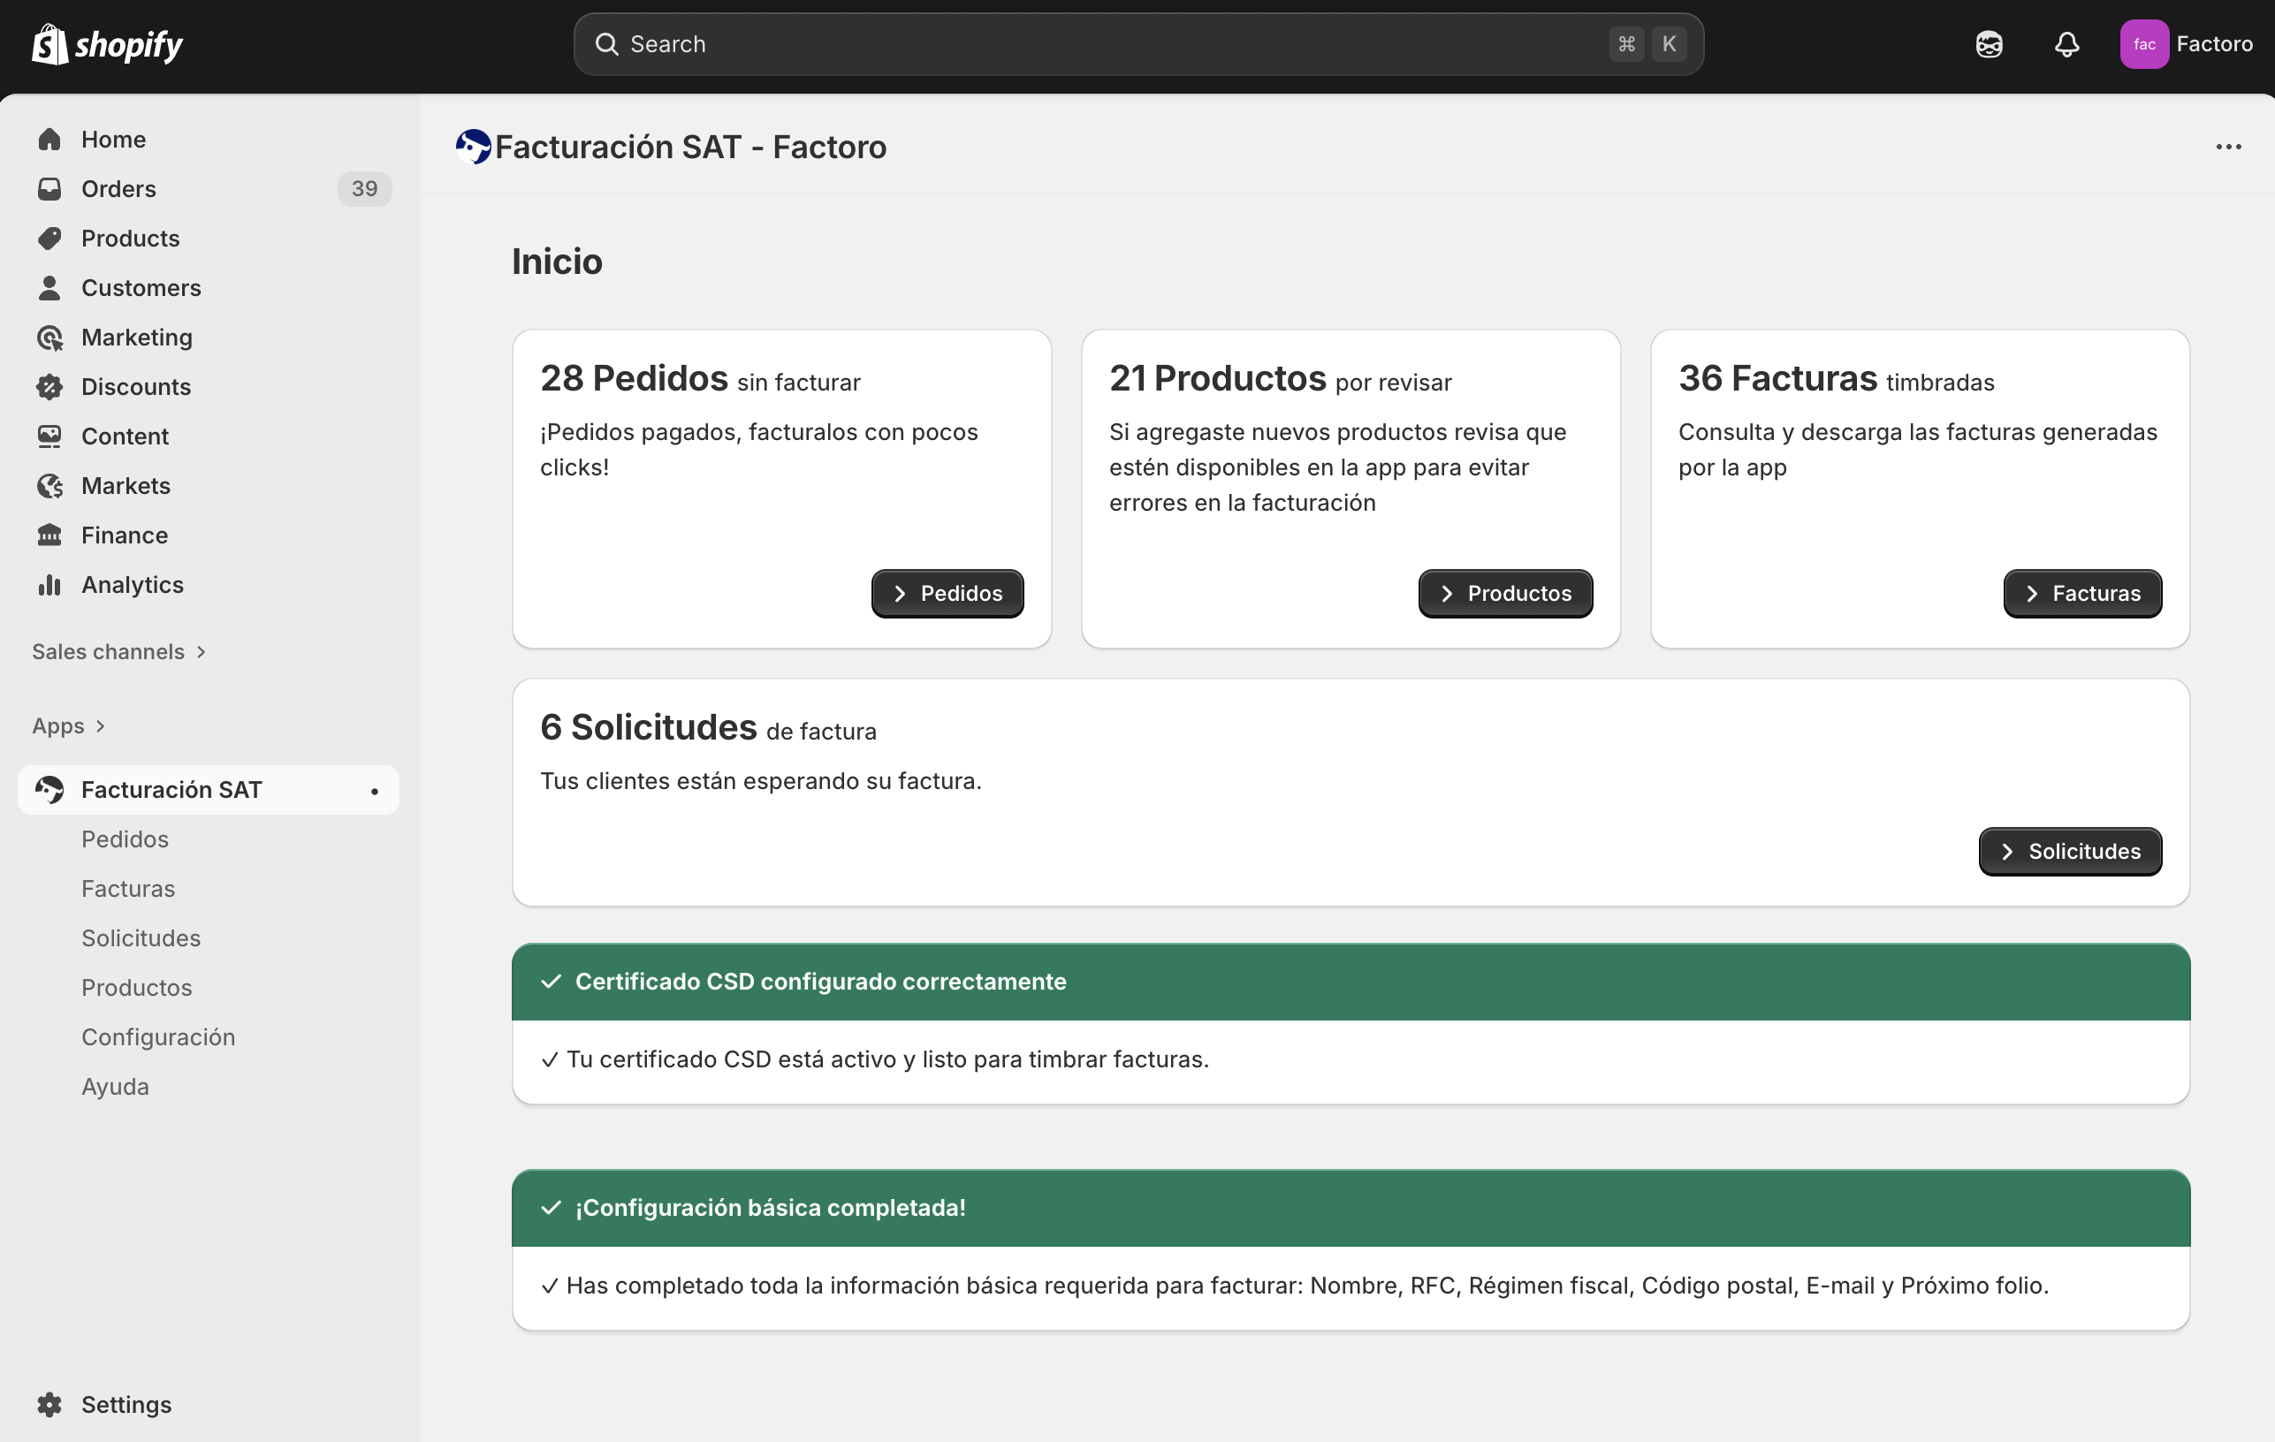This screenshot has width=2275, height=1442.
Task: Go to Configuración under Facturación SAT
Action: (158, 1037)
